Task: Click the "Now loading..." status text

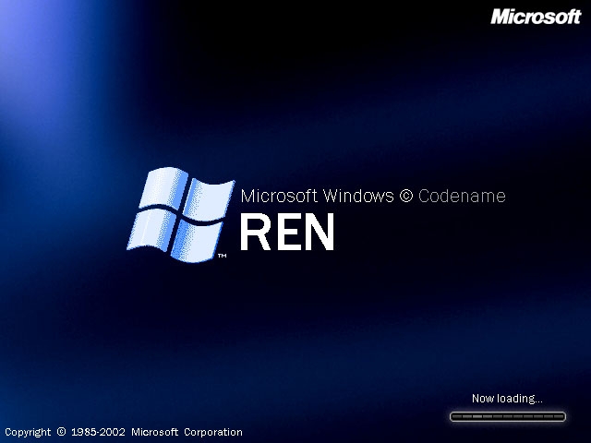Action: coord(507,399)
